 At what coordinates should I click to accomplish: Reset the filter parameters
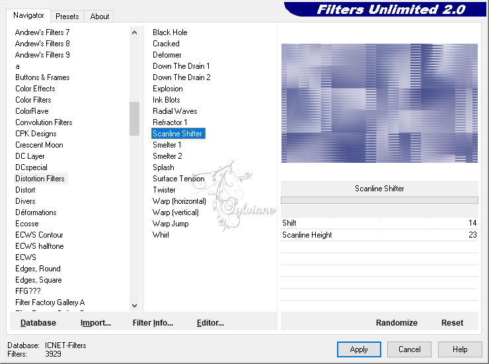click(x=452, y=323)
